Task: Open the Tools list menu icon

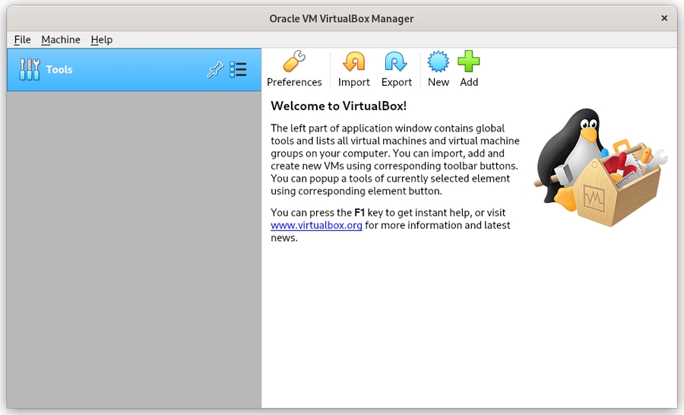Action: pyautogui.click(x=238, y=70)
